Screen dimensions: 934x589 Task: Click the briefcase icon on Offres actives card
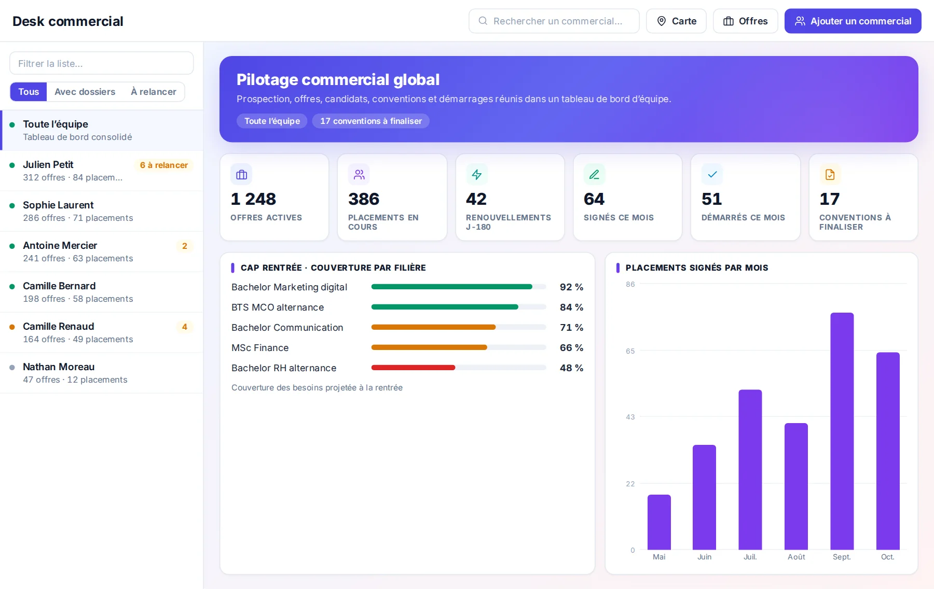coord(241,175)
